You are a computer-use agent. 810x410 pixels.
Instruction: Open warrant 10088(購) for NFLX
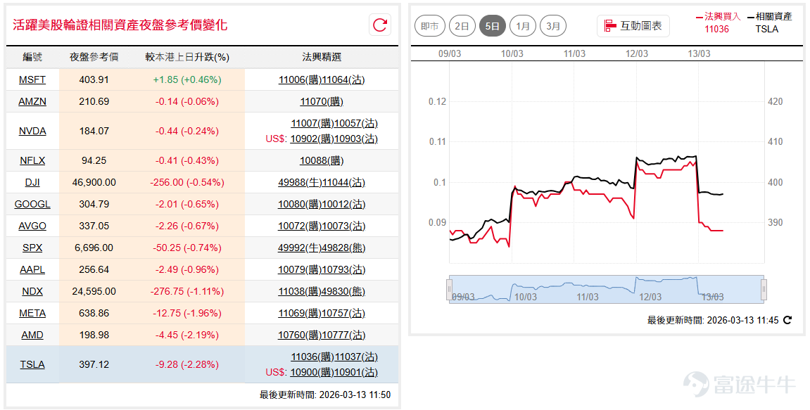(x=322, y=160)
